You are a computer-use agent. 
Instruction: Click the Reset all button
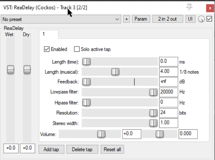112,149
